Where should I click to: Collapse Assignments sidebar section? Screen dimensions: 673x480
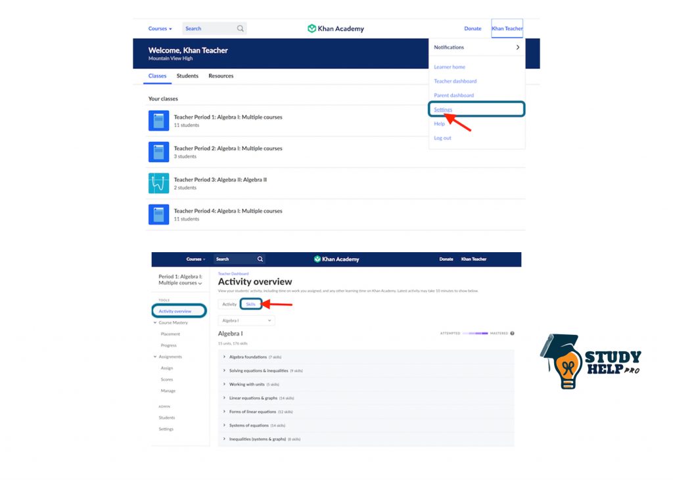click(155, 357)
